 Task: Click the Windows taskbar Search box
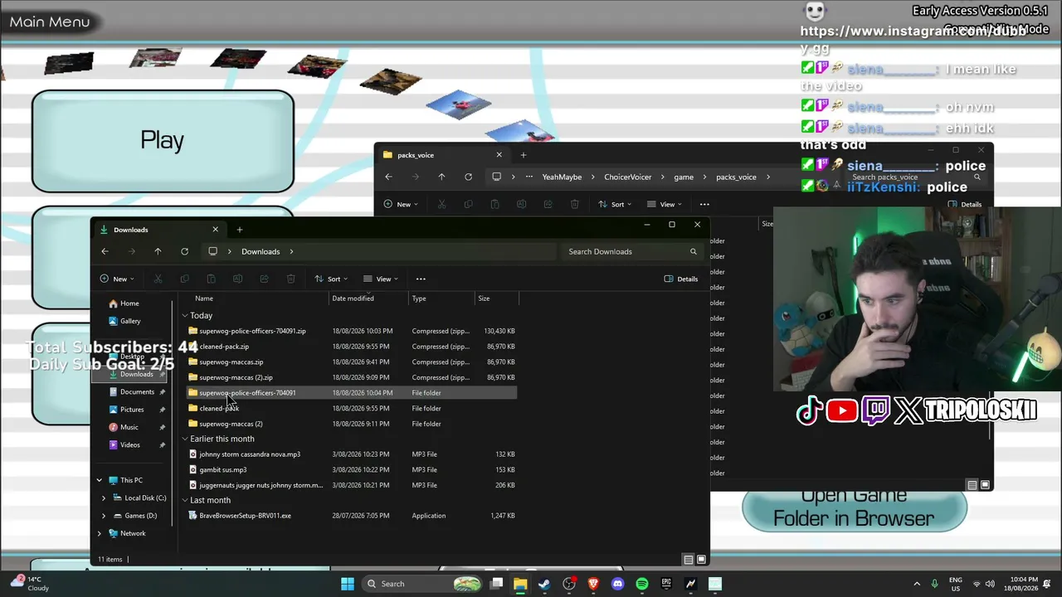424,584
